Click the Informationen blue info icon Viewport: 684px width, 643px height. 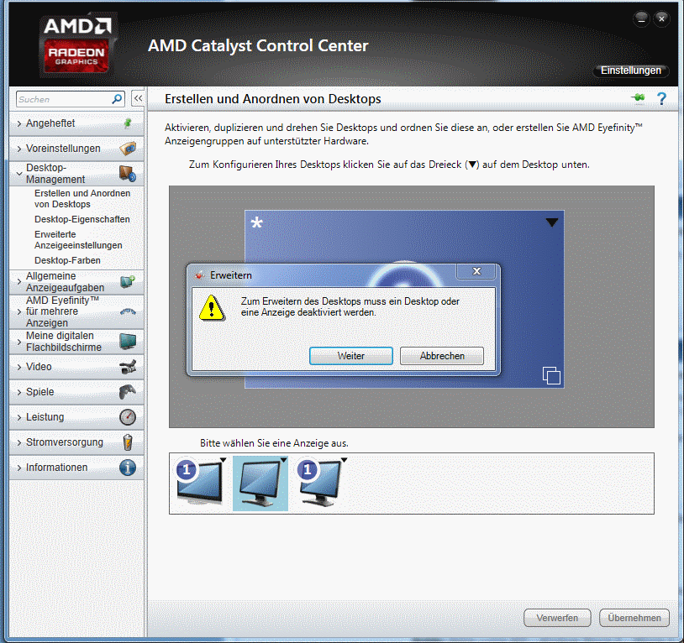tap(128, 468)
